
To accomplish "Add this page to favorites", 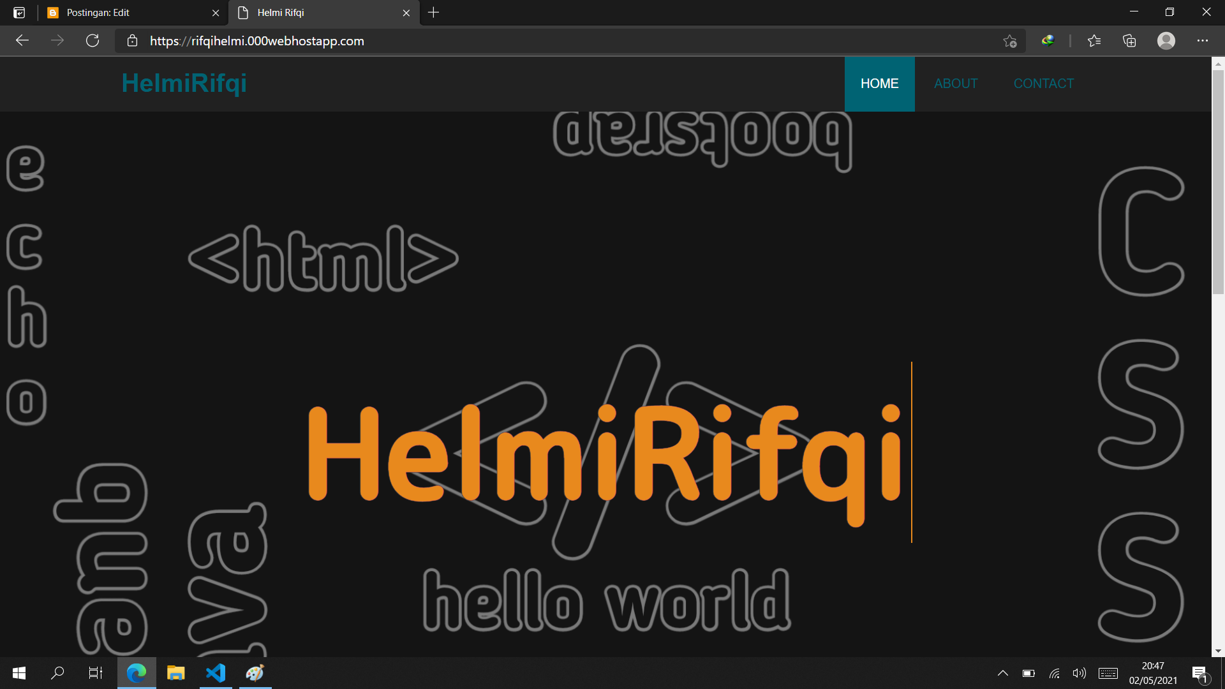I will (x=1009, y=41).
